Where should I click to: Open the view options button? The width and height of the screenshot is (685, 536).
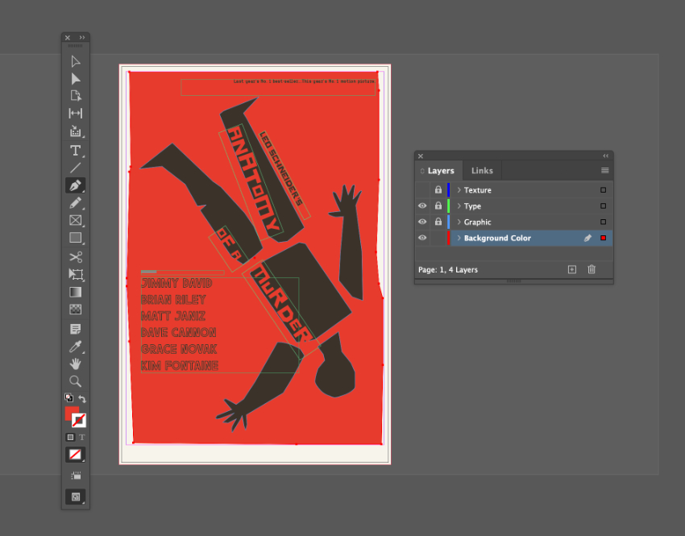point(76,476)
